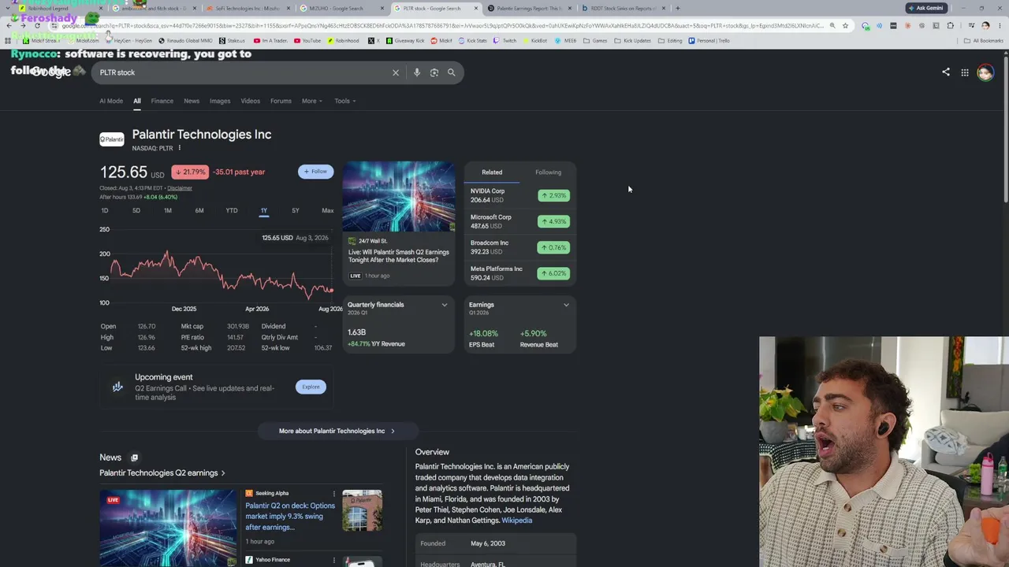This screenshot has height=567, width=1009.
Task: Open the Personal Trello bookmark
Action: point(709,40)
